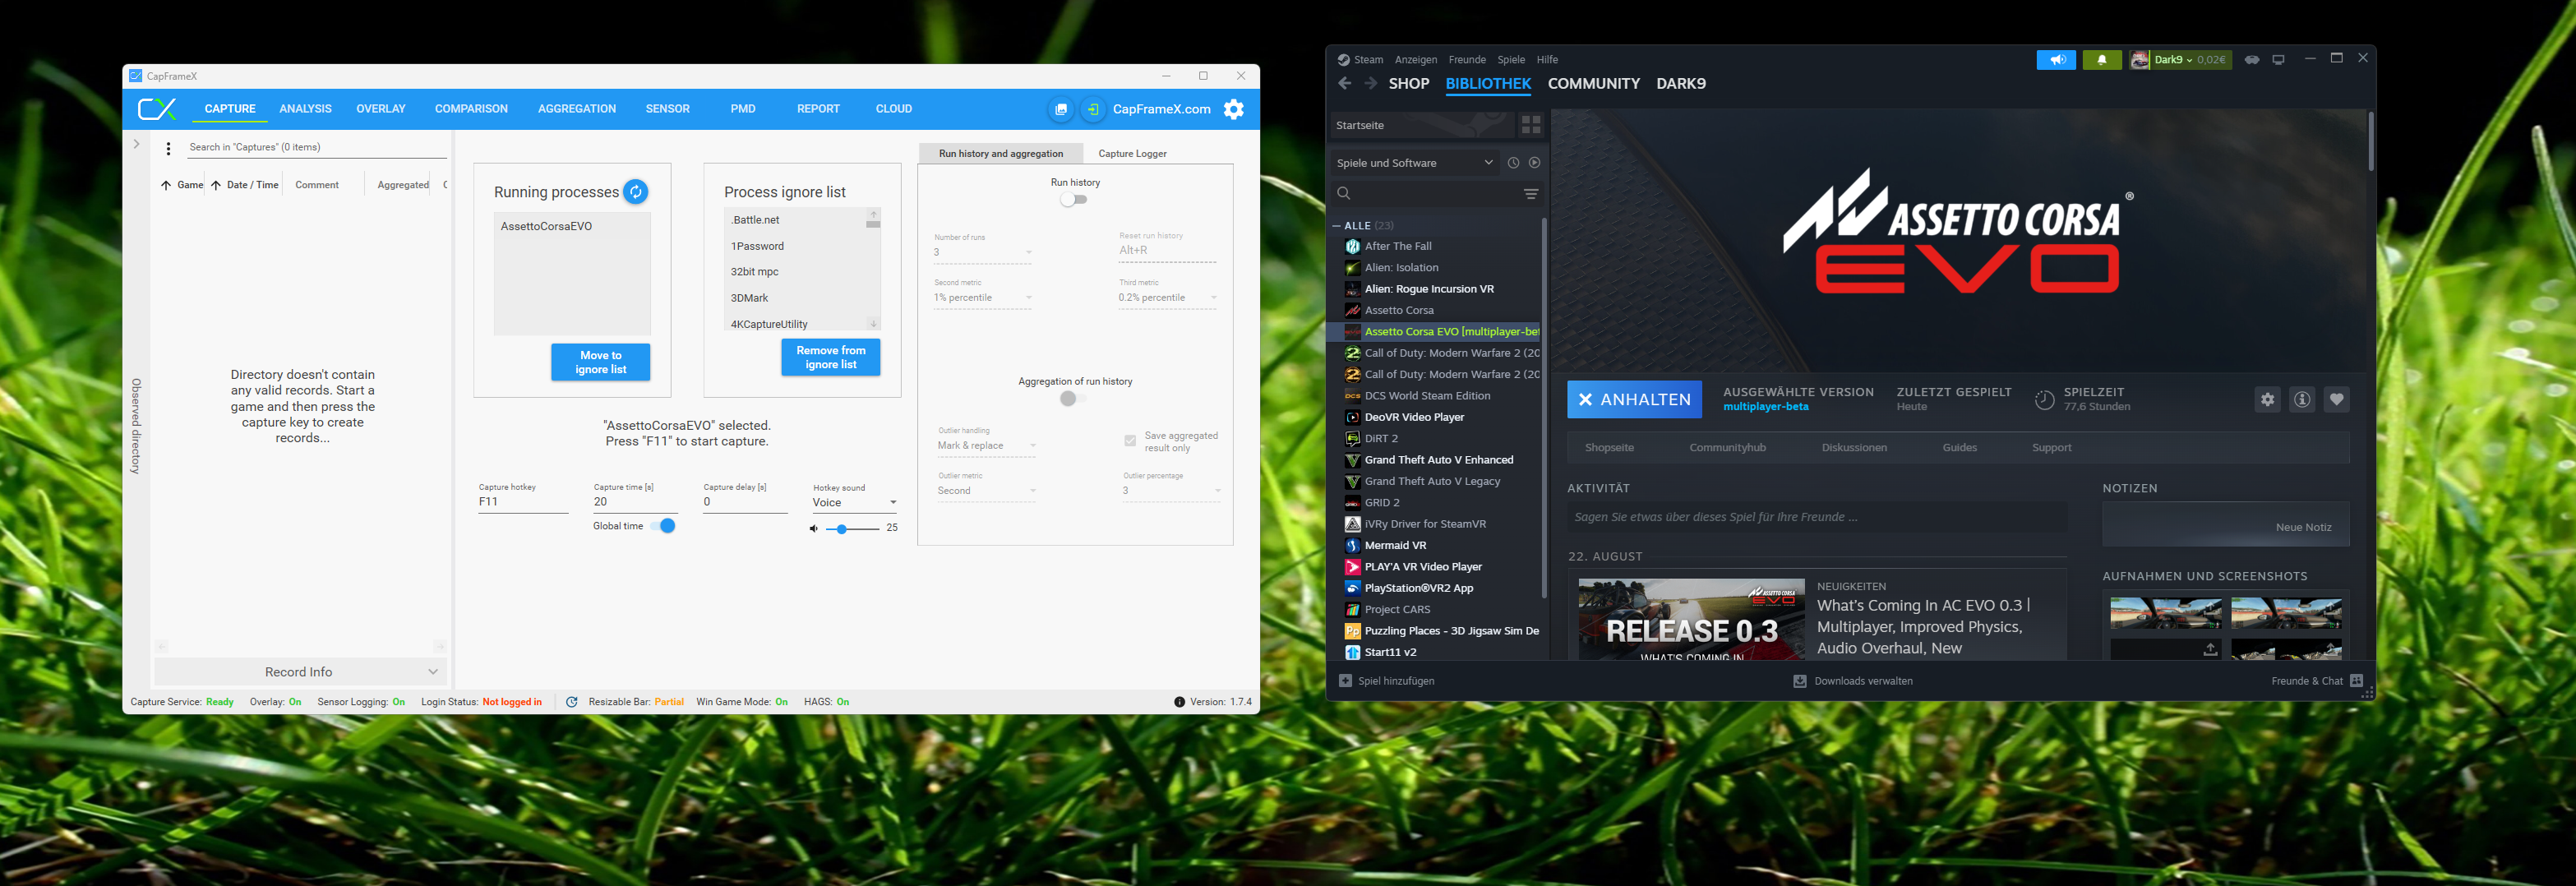
Task: Sort Steam library by recent activity clock icon
Action: tap(1513, 163)
